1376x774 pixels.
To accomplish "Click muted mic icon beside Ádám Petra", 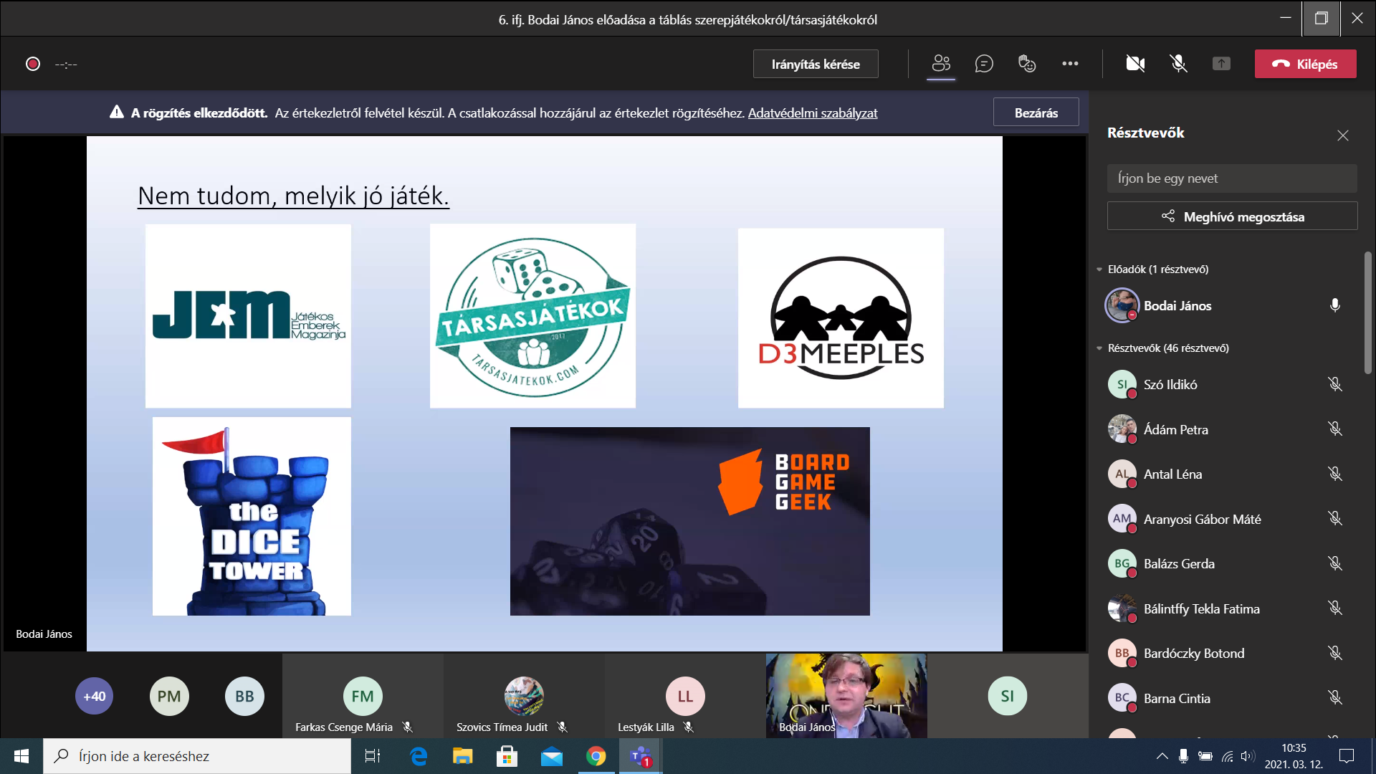I will pos(1334,429).
